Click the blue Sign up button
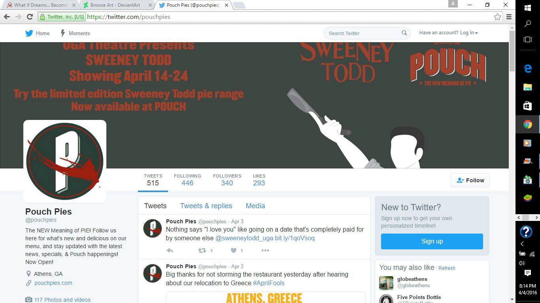Screen dimensions: 540x303 click(432, 241)
